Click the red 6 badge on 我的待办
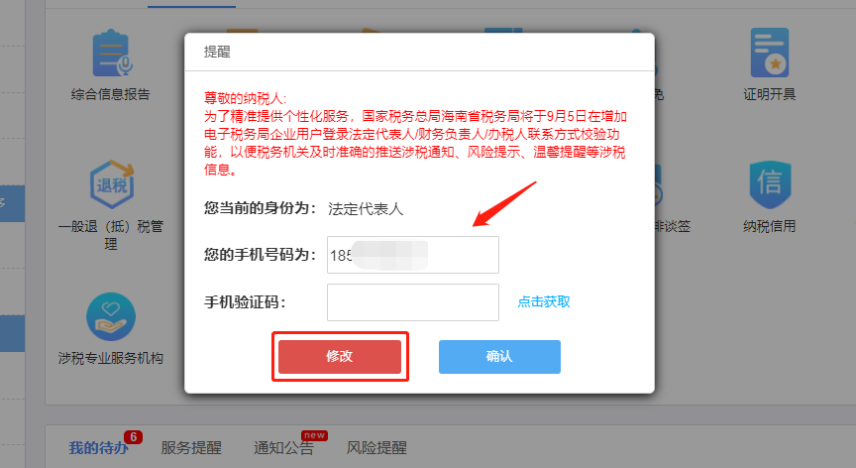The width and height of the screenshot is (856, 468). click(x=133, y=437)
